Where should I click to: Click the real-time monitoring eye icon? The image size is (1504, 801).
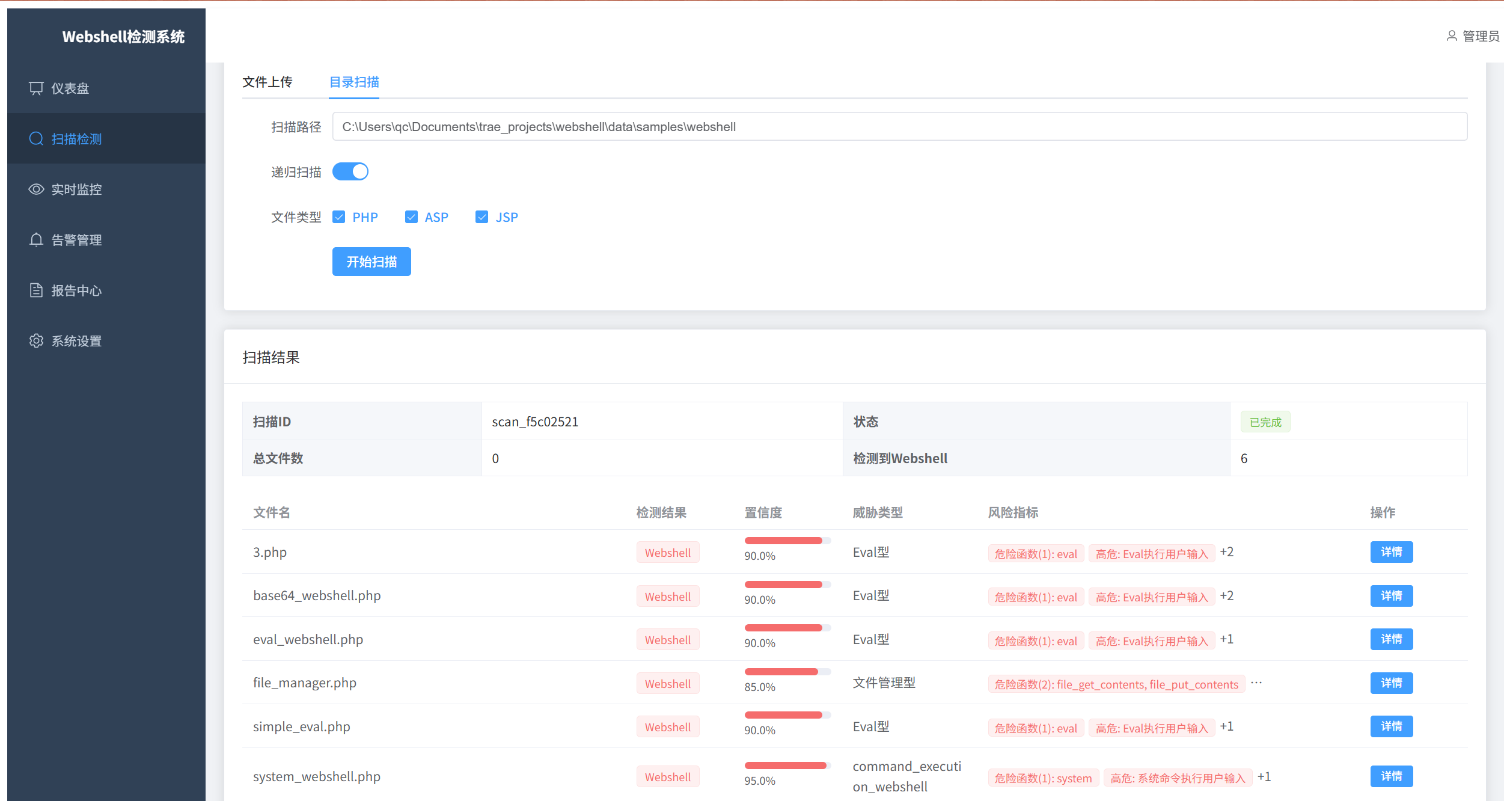[x=36, y=189]
